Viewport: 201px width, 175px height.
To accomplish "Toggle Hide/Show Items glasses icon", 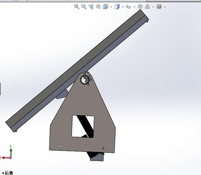I will pyautogui.click(x=128, y=7).
